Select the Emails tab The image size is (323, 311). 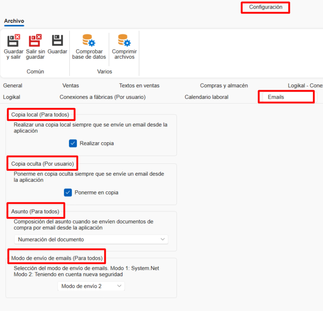276,97
